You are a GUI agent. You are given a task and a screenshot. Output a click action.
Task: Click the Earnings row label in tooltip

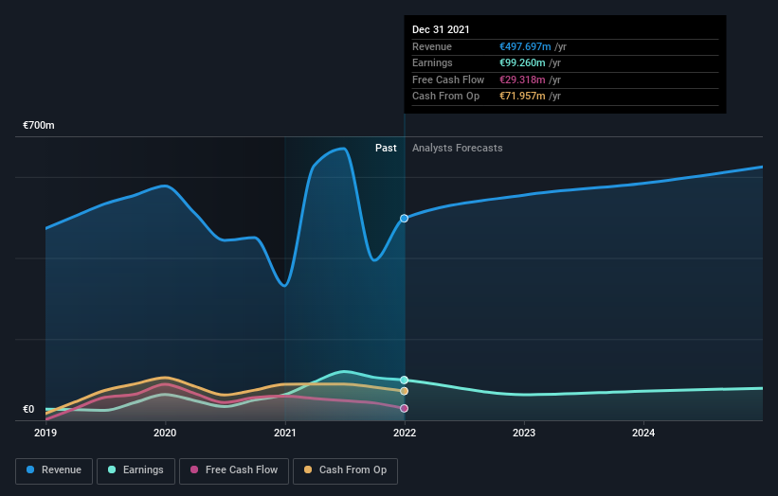coord(432,62)
